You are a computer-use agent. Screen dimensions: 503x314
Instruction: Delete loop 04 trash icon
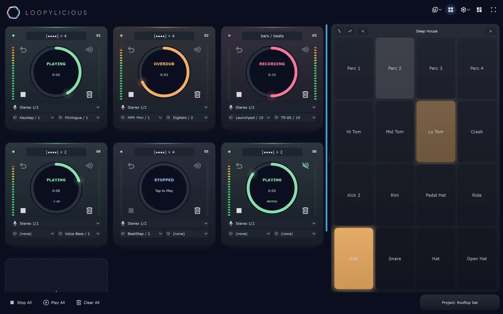tap(89, 211)
